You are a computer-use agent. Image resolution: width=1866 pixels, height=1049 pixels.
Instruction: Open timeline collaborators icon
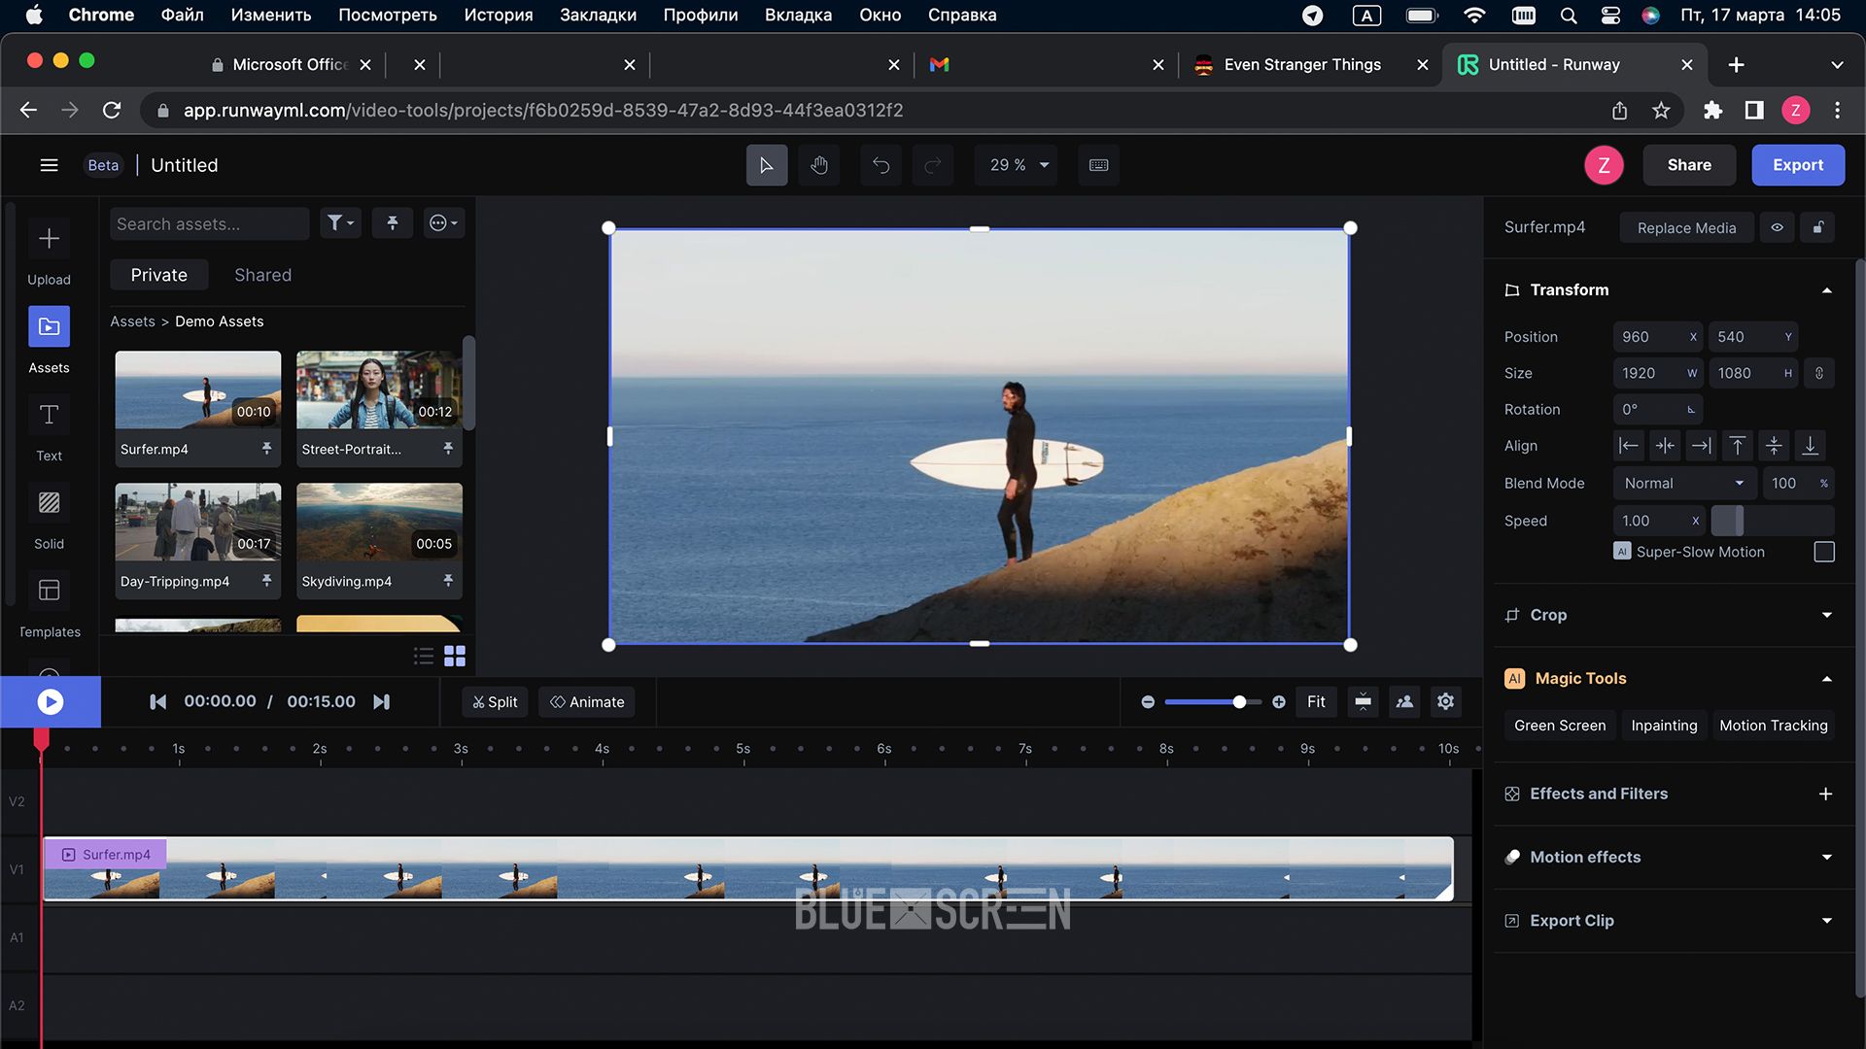click(x=1404, y=701)
